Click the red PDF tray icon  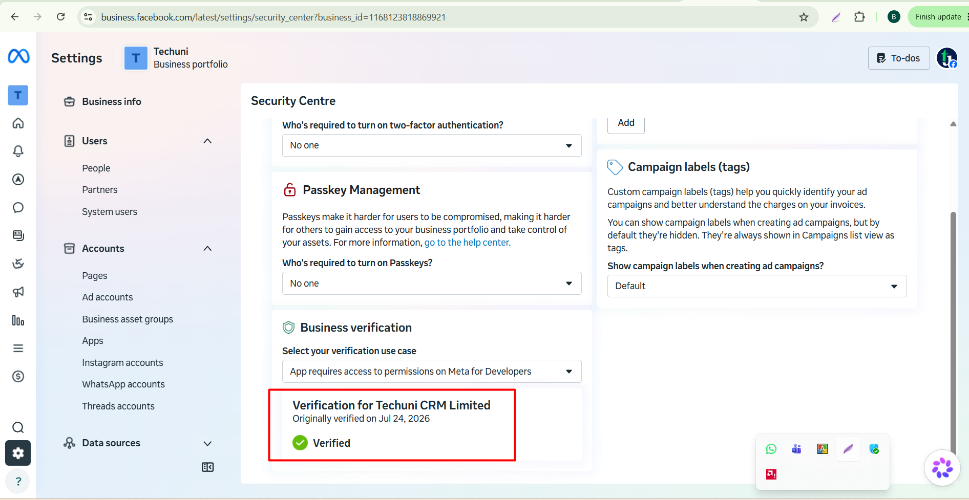point(771,474)
